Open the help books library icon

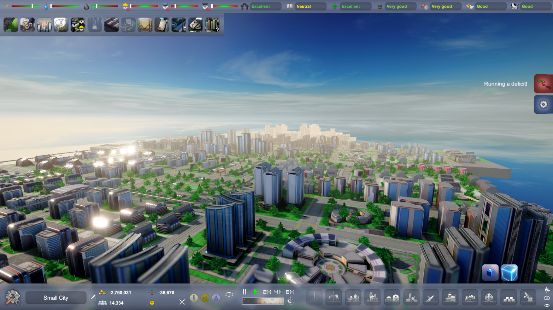click(x=212, y=25)
